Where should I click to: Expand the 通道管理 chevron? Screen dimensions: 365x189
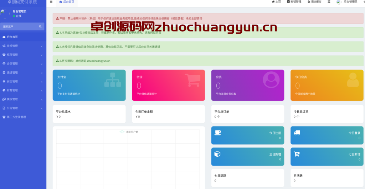42,73
